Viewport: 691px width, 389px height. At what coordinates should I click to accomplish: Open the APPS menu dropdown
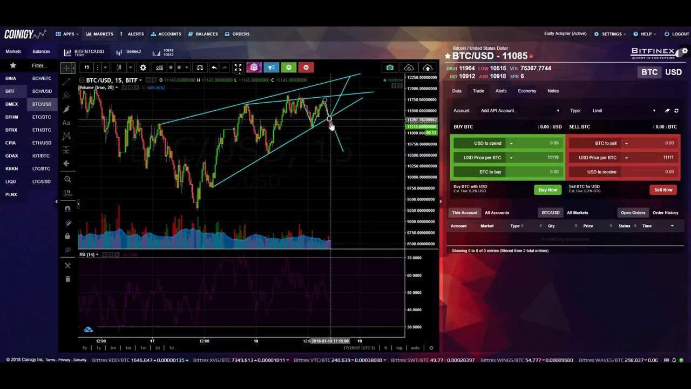[67, 34]
